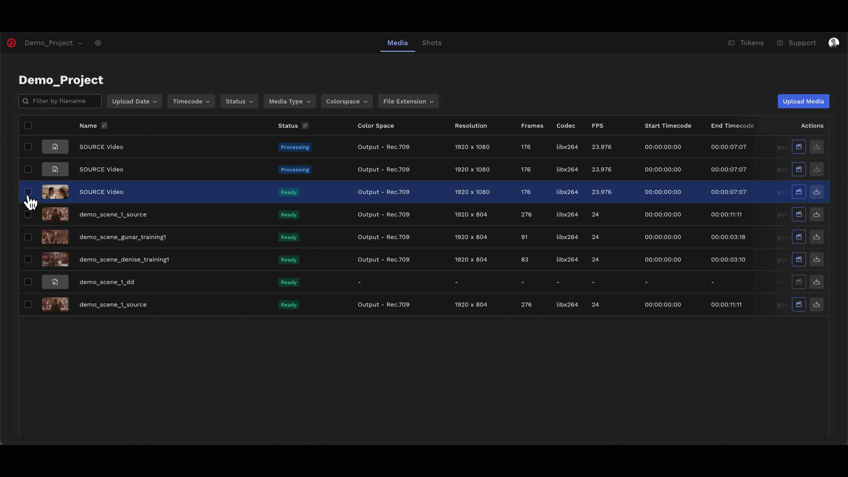Image resolution: width=848 pixels, height=477 pixels.
Task: Click the Upload Media button
Action: click(x=803, y=101)
